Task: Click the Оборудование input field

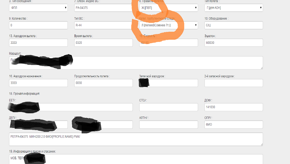Action: coord(233,25)
